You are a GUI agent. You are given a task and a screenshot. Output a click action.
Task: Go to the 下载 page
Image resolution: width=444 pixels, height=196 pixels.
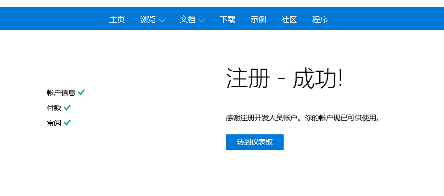227,20
